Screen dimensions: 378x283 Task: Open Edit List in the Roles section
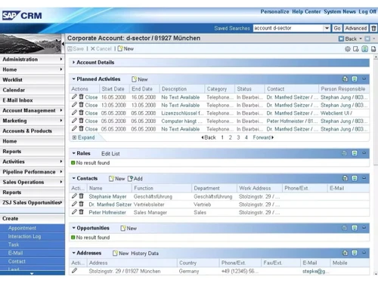point(110,153)
